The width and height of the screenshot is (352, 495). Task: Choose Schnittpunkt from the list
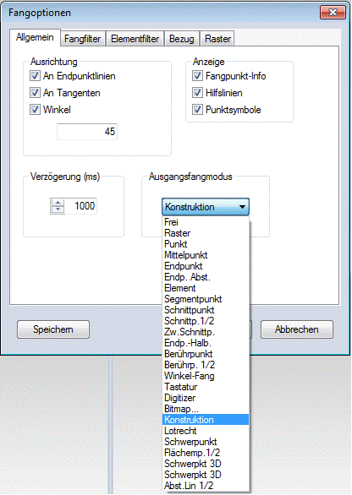[206, 310]
